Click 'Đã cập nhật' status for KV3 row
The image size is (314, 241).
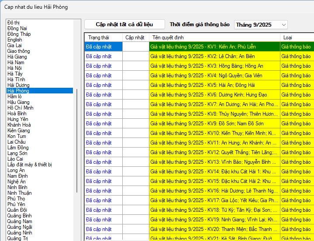(x=99, y=66)
